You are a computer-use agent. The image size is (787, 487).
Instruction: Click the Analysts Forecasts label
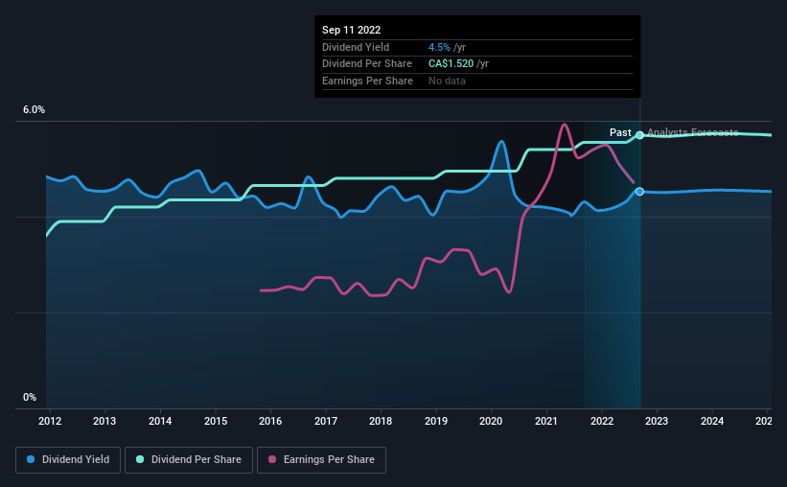693,132
